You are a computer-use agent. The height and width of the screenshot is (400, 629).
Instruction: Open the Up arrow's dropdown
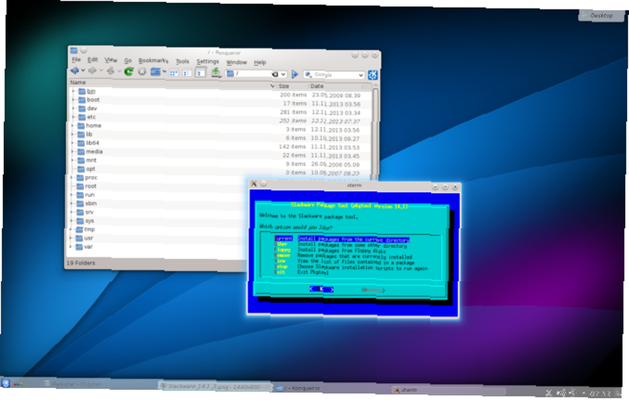tap(119, 72)
